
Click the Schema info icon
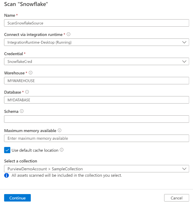point(22,111)
